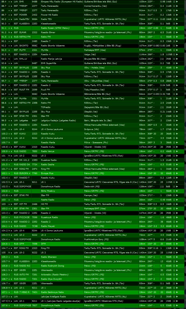Play 103.4 Russkoye Radio
The image size is (186, 309).
point(177,217)
